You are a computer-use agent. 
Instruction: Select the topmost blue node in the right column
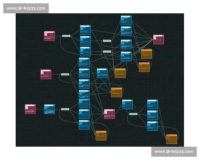tap(126, 20)
